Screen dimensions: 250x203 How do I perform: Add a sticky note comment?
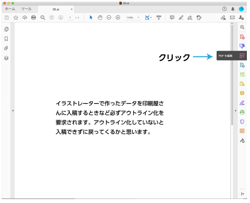(172, 18)
